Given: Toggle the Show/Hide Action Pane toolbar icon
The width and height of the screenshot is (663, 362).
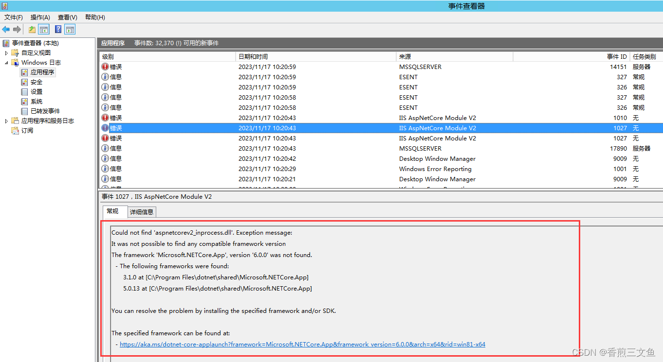Looking at the screenshot, I should pos(70,30).
